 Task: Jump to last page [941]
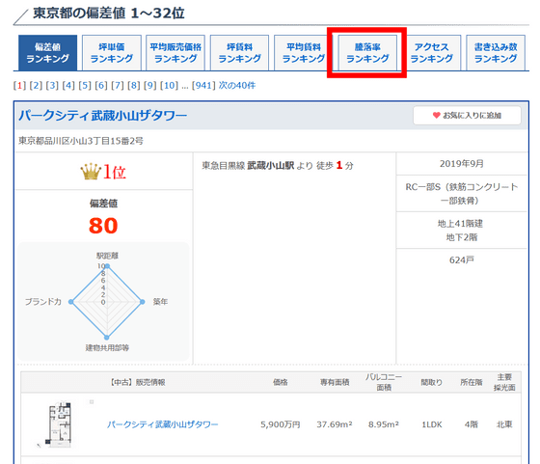click(x=203, y=85)
